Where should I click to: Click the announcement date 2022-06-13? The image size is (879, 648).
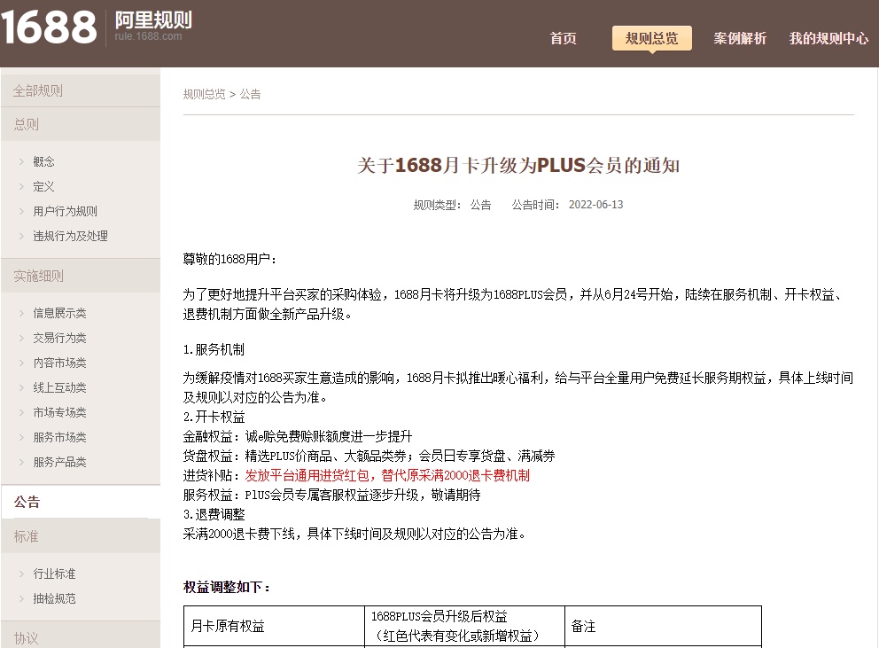(596, 205)
